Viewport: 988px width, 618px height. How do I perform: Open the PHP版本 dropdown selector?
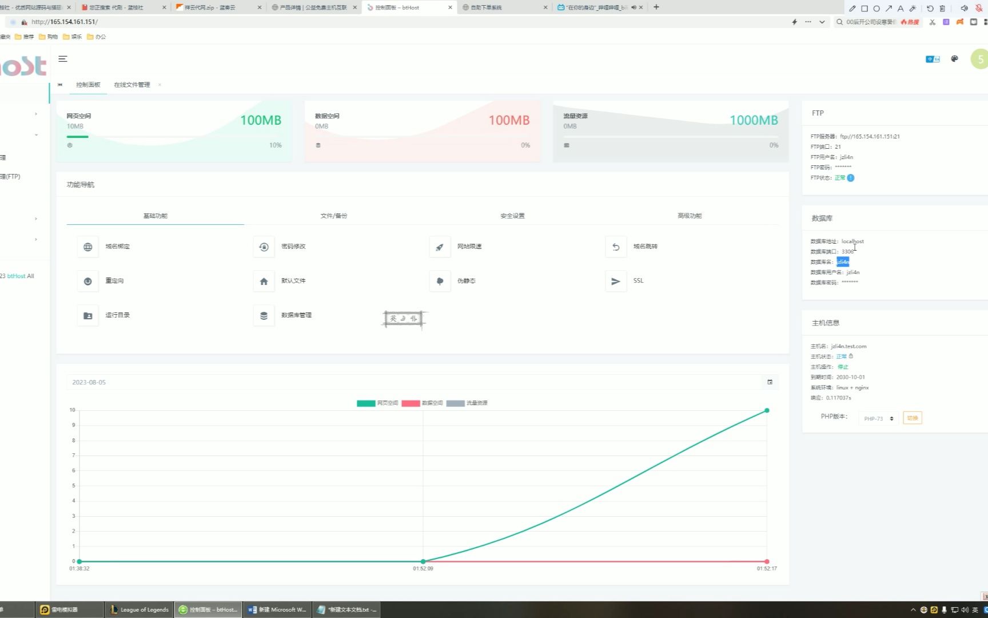(x=878, y=419)
